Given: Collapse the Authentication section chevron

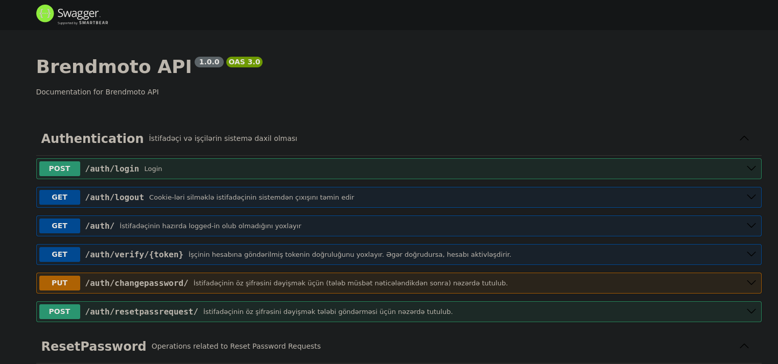Looking at the screenshot, I should (x=744, y=138).
